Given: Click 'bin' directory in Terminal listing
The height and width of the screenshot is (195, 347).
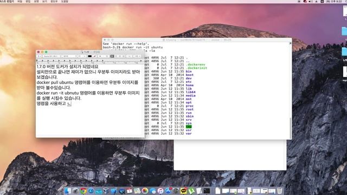Looking at the screenshot, I should (x=189, y=71).
